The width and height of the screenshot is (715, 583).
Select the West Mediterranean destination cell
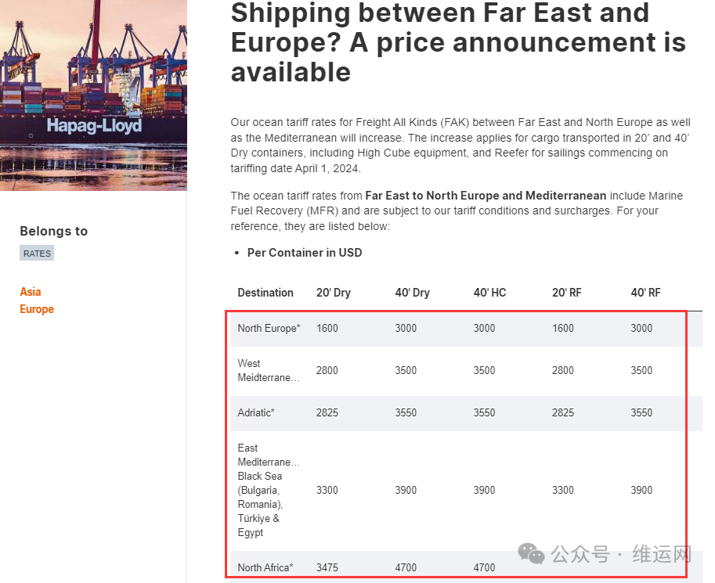[269, 371]
